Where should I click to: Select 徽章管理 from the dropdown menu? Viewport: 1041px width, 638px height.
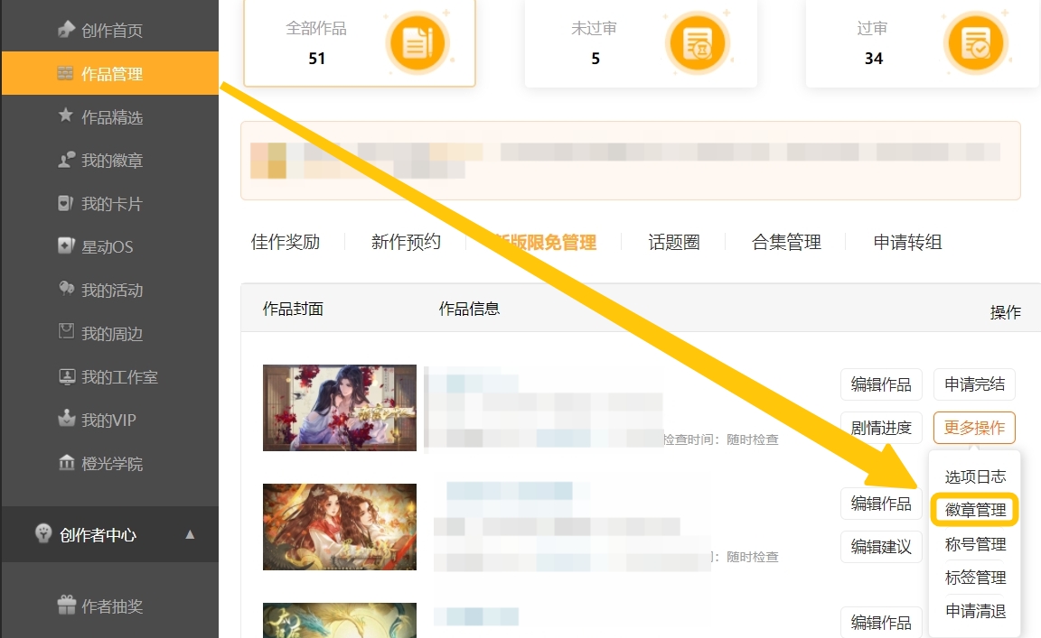click(x=975, y=510)
